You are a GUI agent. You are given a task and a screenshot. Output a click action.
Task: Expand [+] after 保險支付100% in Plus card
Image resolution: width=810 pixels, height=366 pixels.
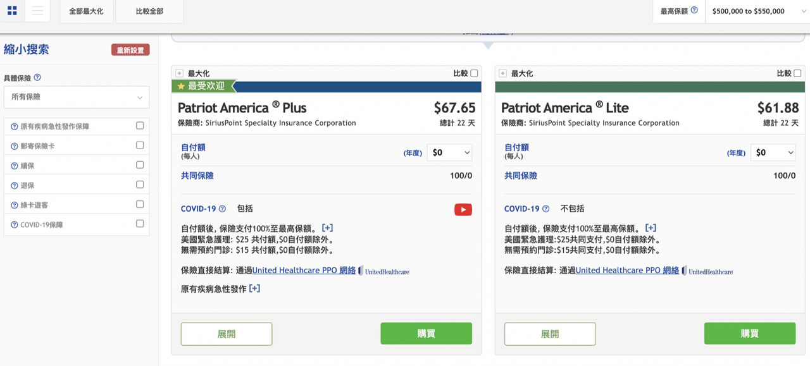327,228
